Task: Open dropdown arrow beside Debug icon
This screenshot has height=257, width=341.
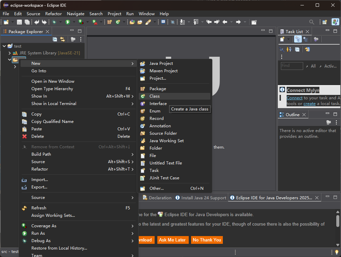Action: coord(60,22)
